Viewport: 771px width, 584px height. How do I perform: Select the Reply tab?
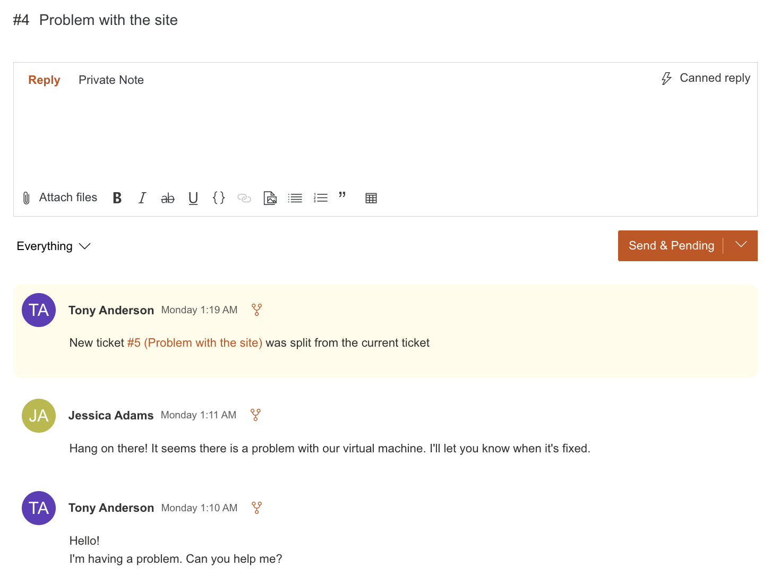click(x=44, y=80)
